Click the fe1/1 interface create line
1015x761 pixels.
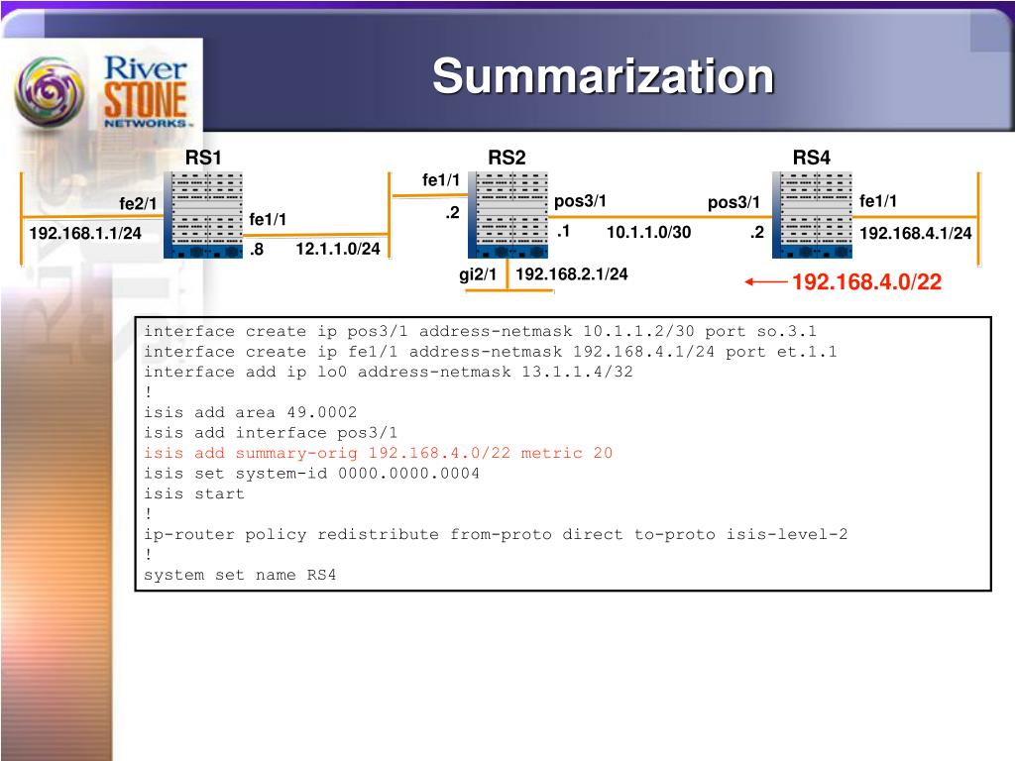[490, 352]
